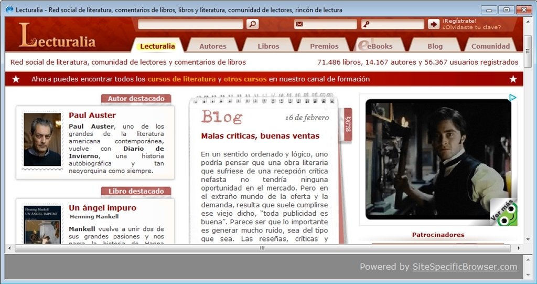Click the horizontal scrollbar left arrow

click(9, 248)
